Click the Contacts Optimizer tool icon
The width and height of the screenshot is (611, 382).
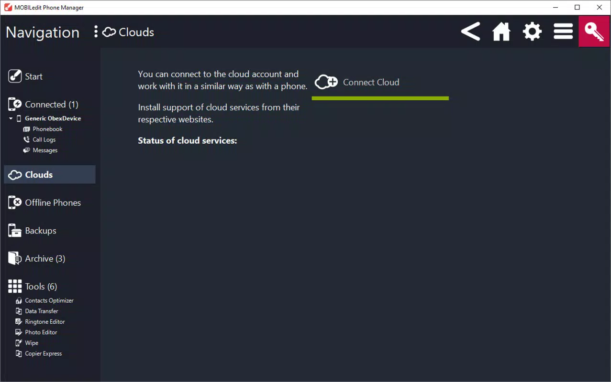(x=19, y=300)
